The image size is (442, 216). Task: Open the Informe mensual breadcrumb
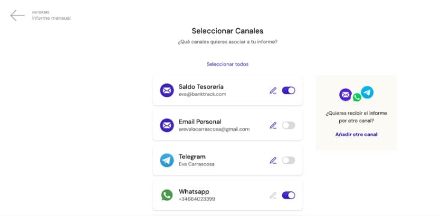[51, 18]
